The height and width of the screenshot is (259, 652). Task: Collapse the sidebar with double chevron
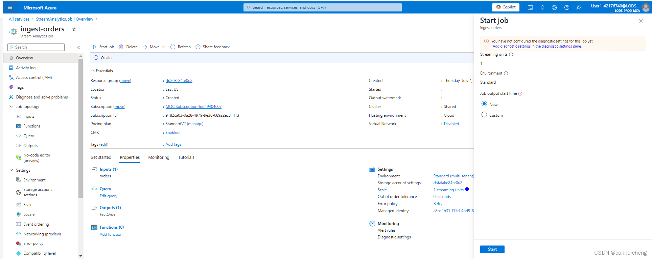(78, 47)
